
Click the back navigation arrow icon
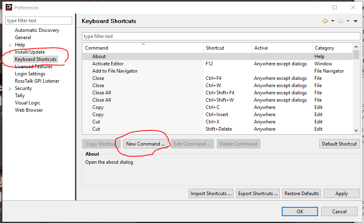(325, 21)
